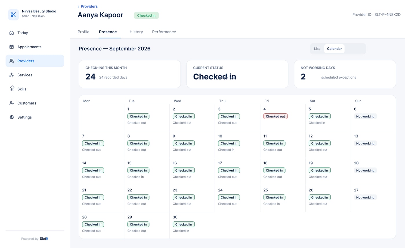The image size is (405, 248).
Task: Switch the view toggle to List
Action: (x=317, y=49)
